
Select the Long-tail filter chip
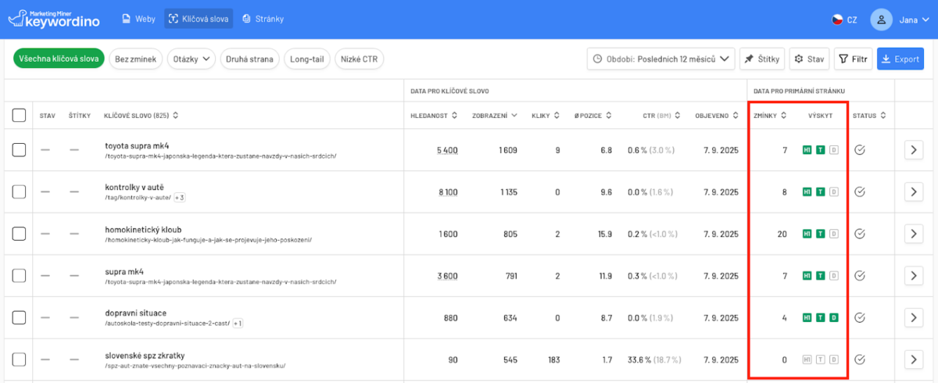(x=307, y=59)
